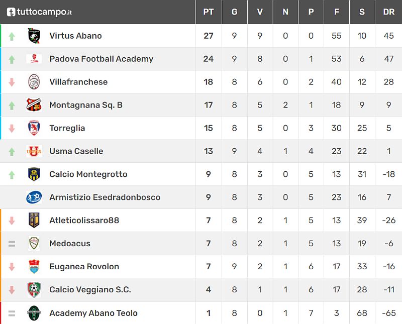Image resolution: width=402 pixels, height=324 pixels.
Task: Click the DR goal difference header
Action: tap(388, 12)
